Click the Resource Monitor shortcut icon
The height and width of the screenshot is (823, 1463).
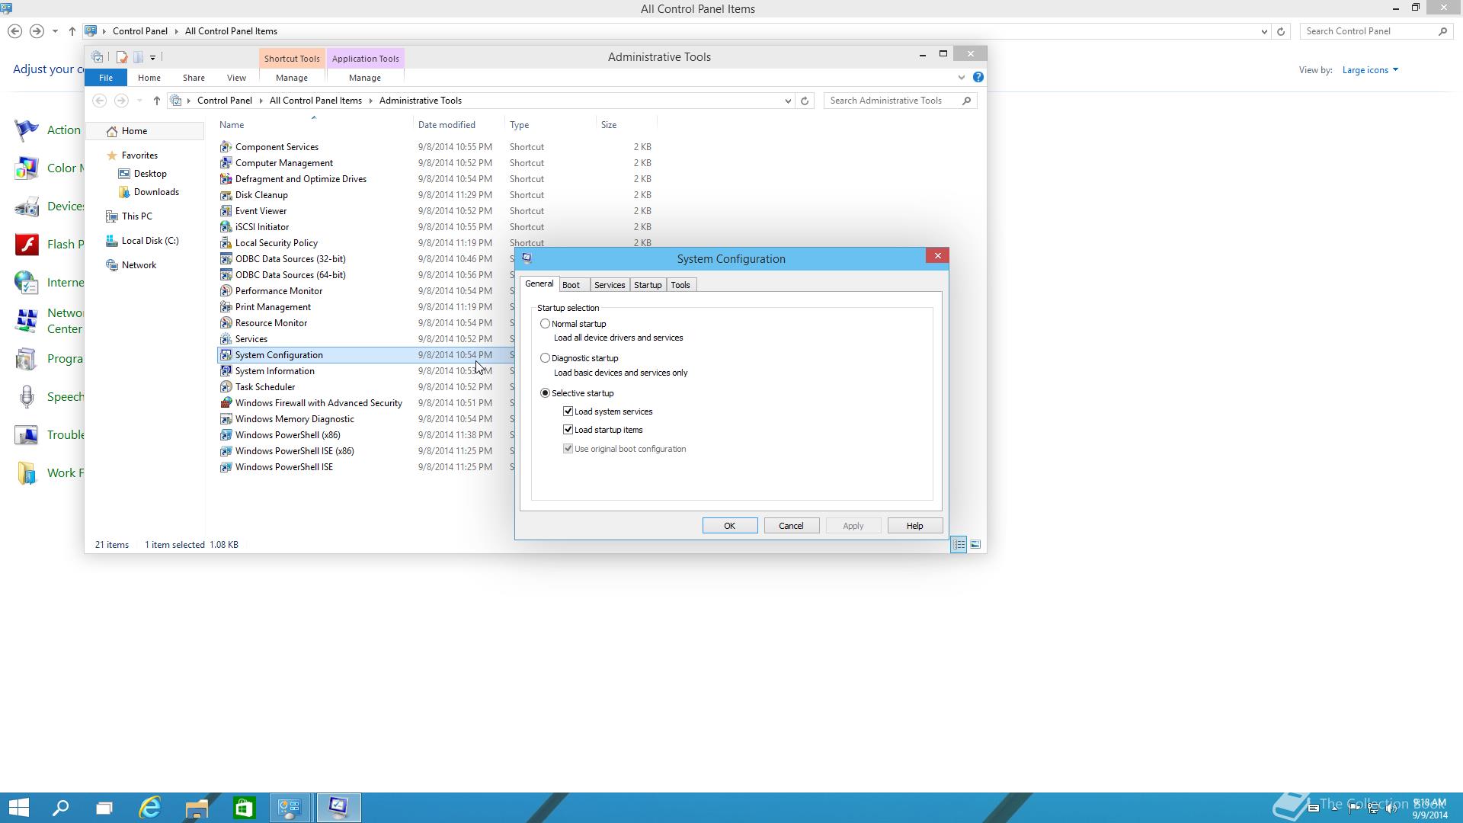226,323
